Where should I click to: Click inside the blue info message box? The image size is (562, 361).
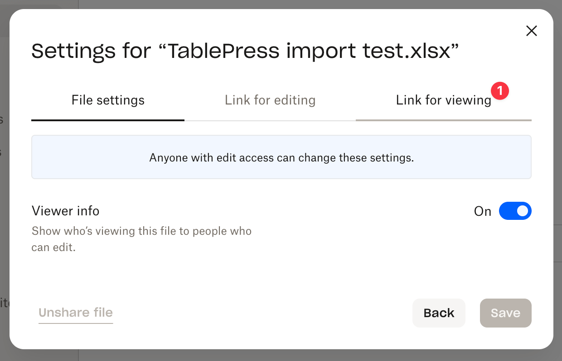click(281, 157)
